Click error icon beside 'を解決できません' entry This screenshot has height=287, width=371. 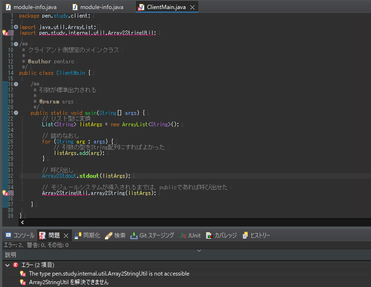pyautogui.click(x=23, y=282)
